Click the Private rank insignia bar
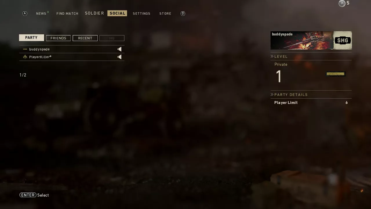 335,74
